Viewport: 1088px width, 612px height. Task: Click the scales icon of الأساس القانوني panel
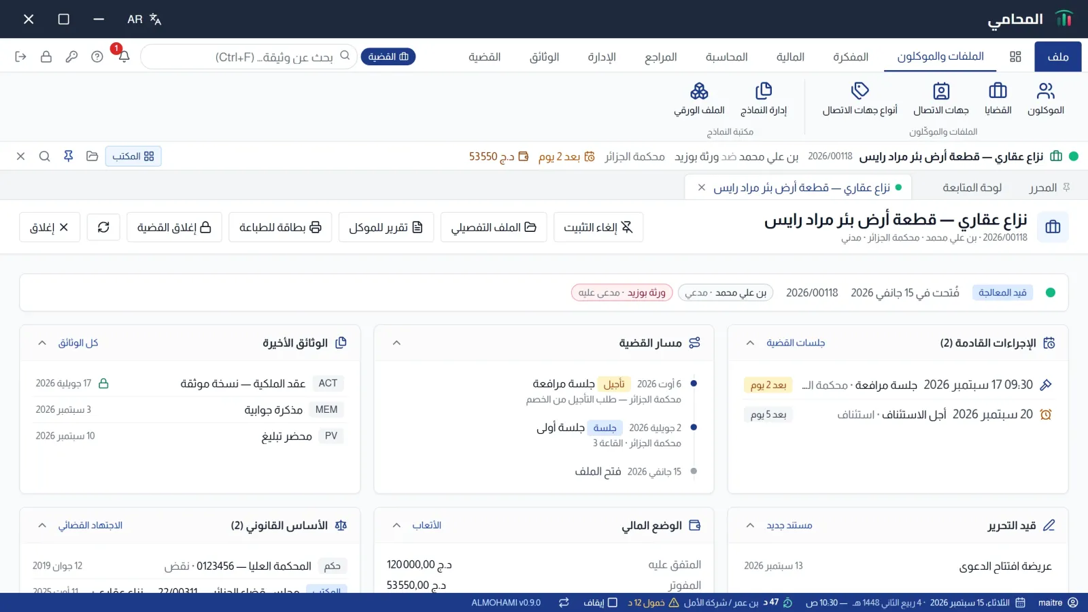click(x=341, y=525)
